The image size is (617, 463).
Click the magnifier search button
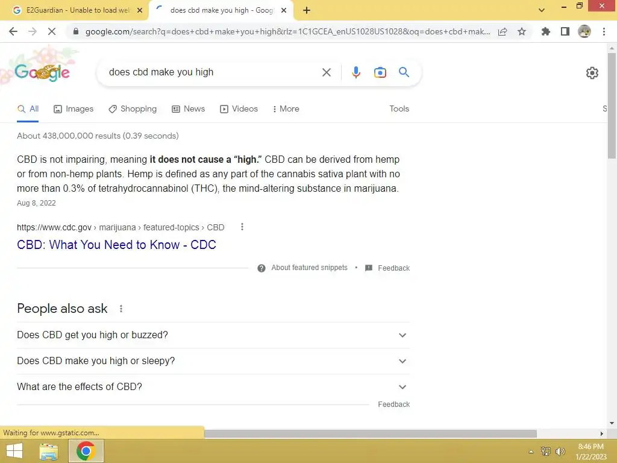404,72
